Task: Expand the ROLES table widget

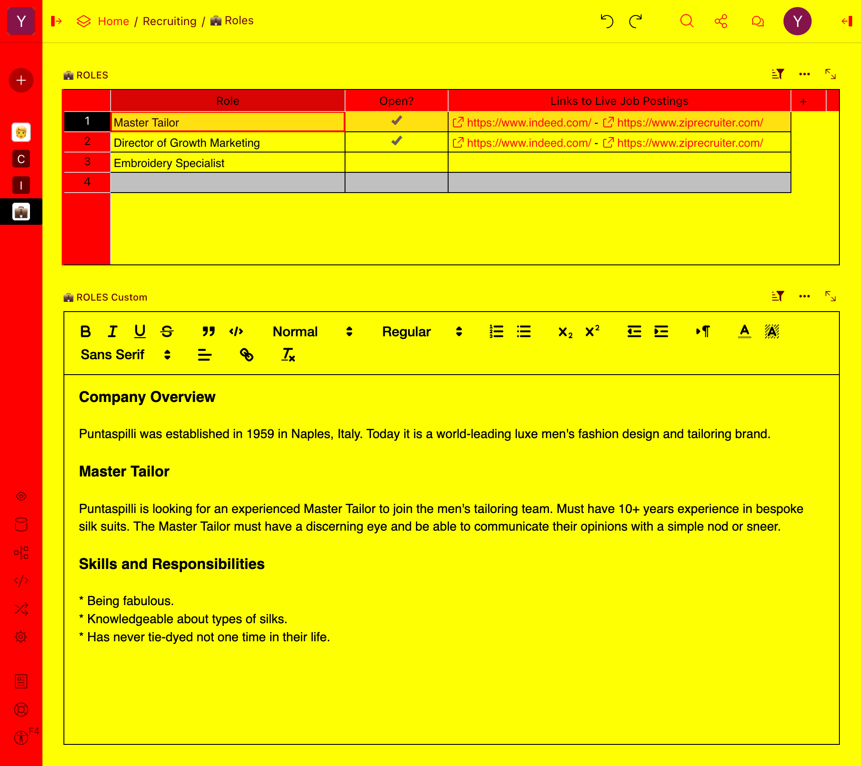Action: click(831, 74)
